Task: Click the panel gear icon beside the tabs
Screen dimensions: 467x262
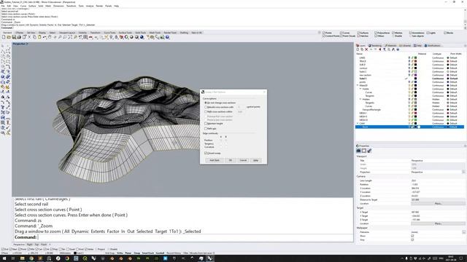Action: pyautogui.click(x=465, y=46)
